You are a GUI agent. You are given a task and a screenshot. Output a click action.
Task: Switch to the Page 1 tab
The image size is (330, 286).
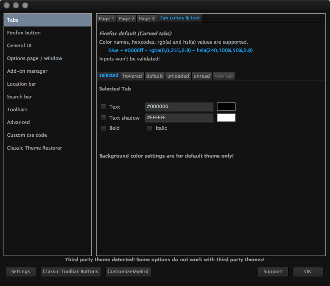[106, 19]
